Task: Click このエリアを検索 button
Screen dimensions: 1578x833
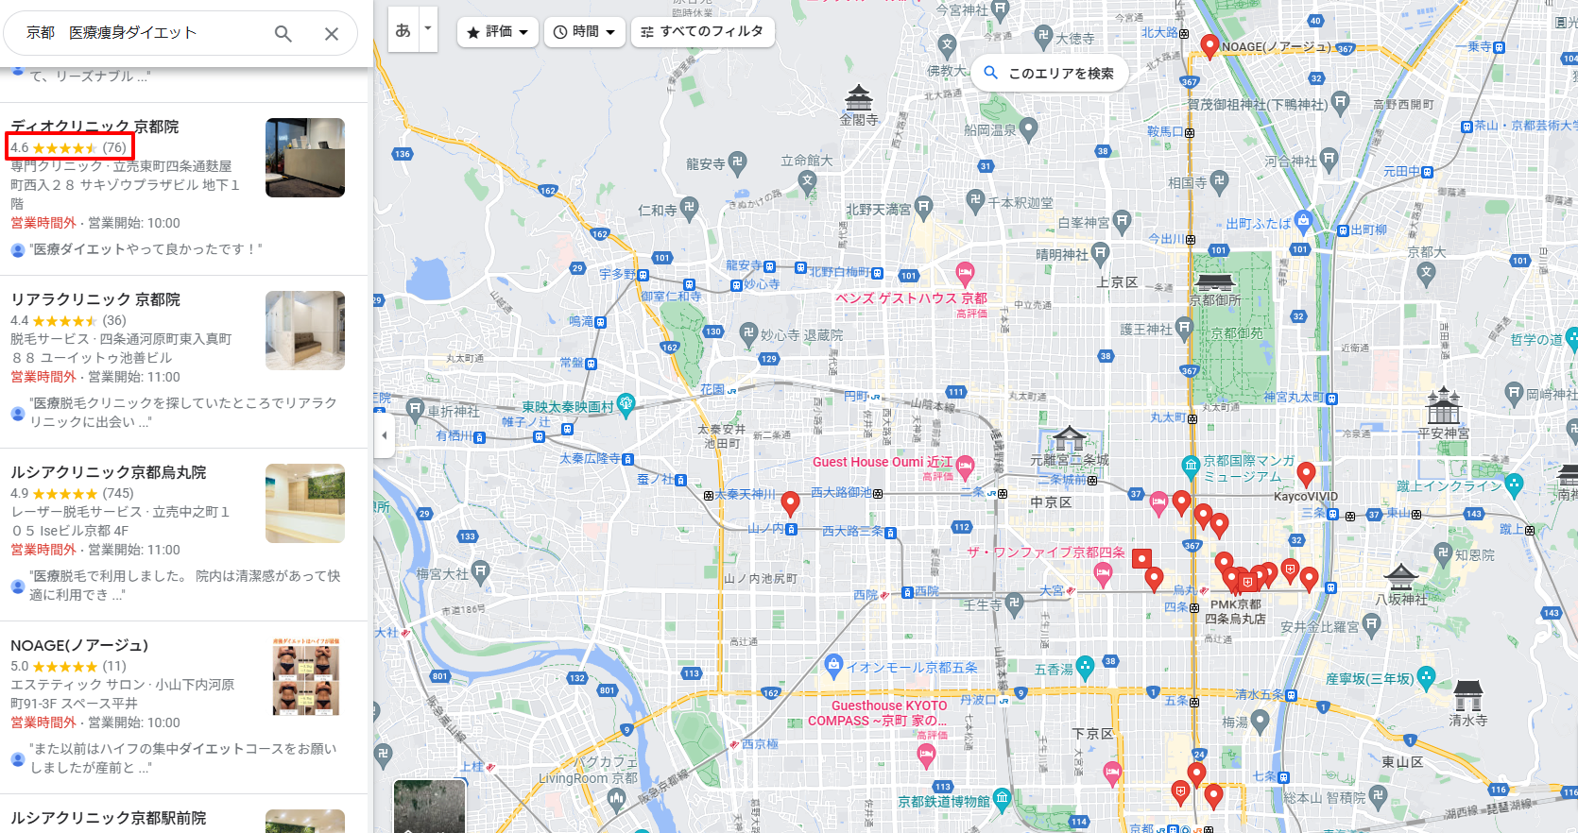Action: click(x=1049, y=73)
